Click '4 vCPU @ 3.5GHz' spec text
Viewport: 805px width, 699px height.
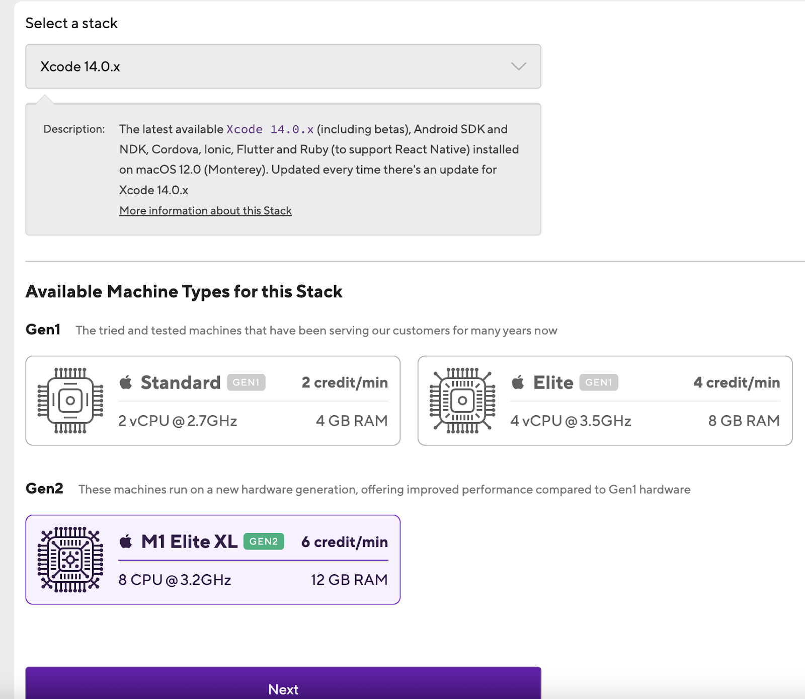point(571,421)
